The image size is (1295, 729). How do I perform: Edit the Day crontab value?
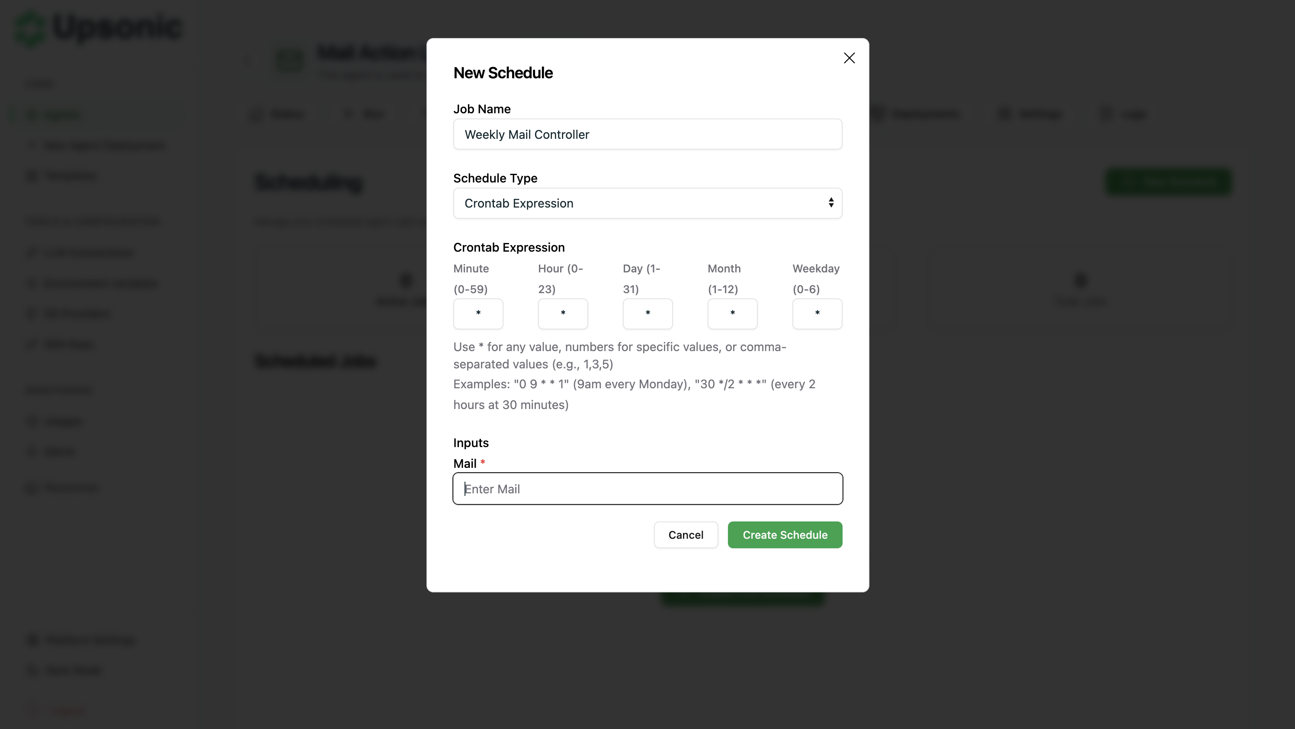click(x=647, y=313)
